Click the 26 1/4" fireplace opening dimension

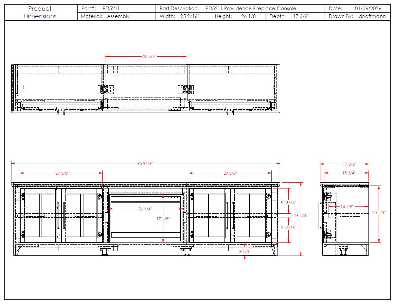coord(145,209)
